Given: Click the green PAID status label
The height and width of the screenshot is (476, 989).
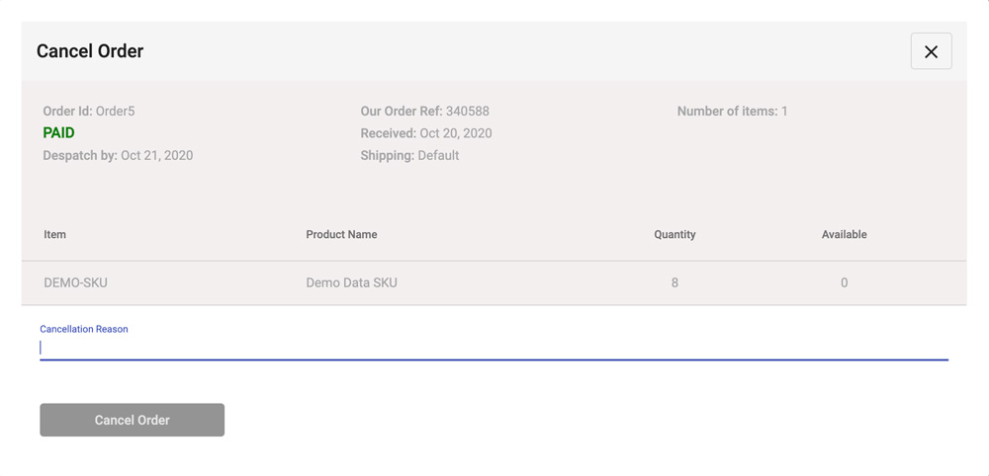Looking at the screenshot, I should (x=59, y=133).
